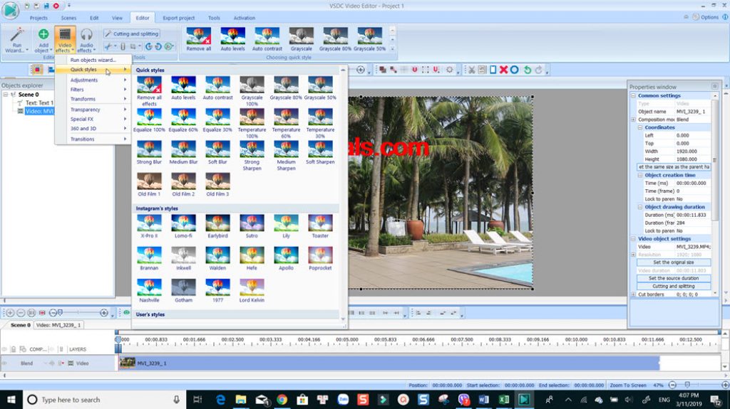
Task: Open the Audio effects menu
Action: pyautogui.click(x=86, y=40)
